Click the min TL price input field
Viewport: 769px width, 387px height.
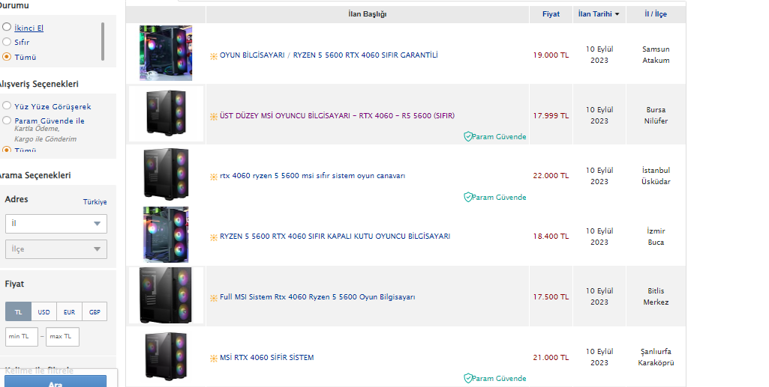click(x=23, y=337)
